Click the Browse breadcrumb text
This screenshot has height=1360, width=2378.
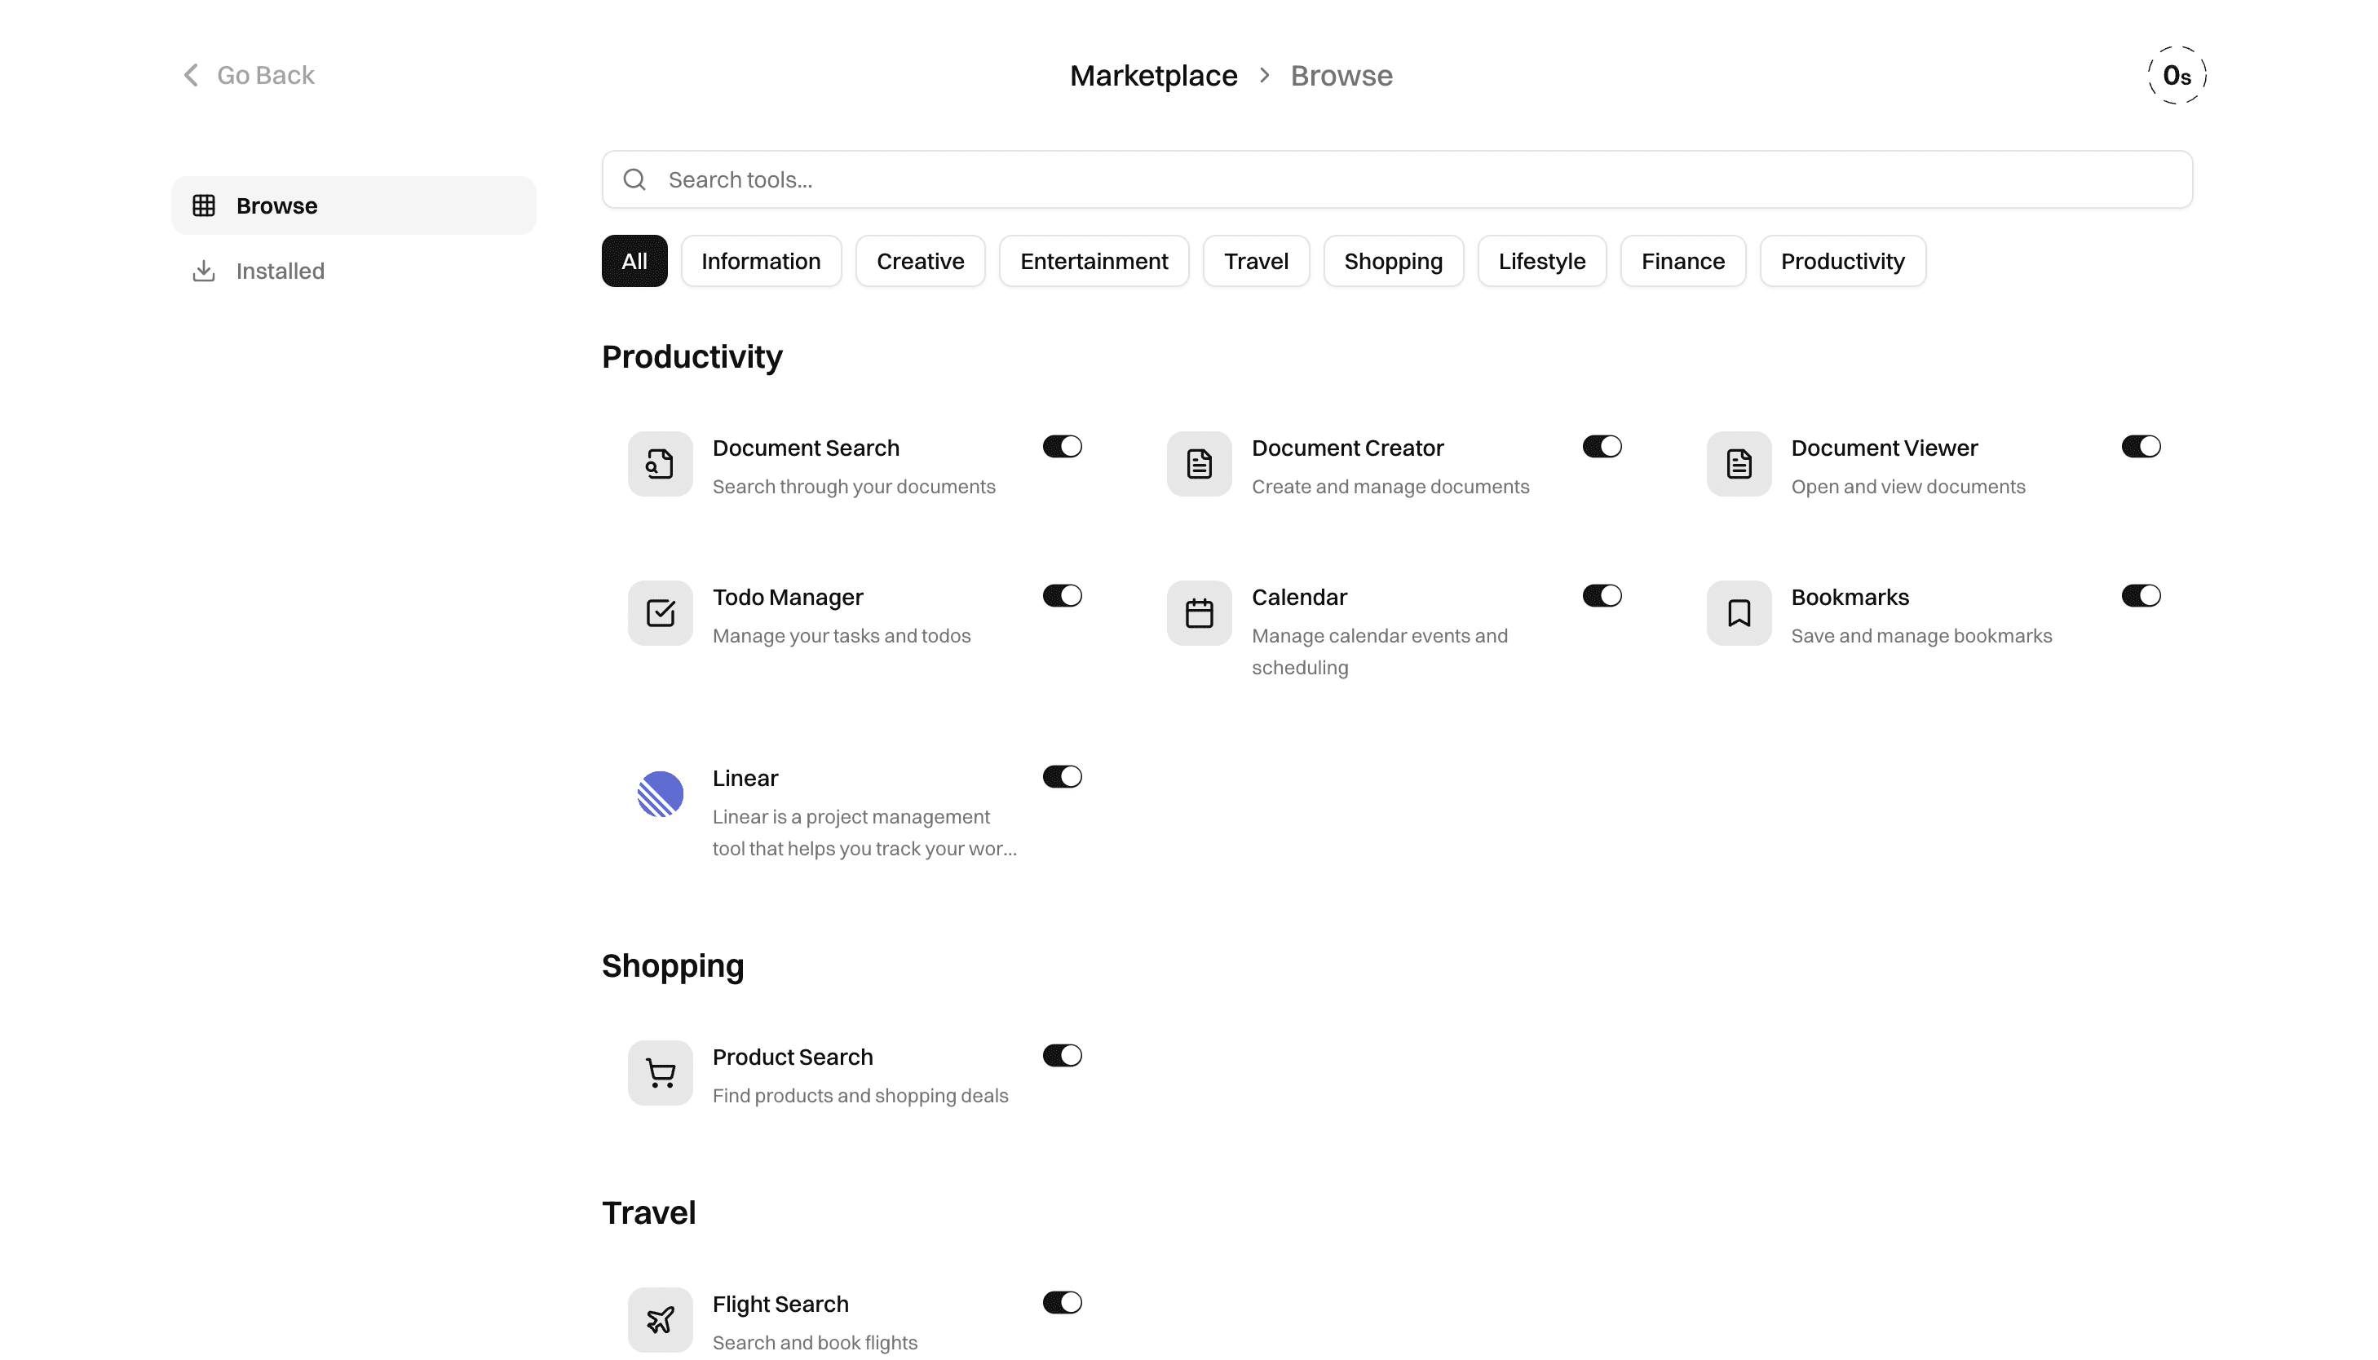pyautogui.click(x=1341, y=75)
